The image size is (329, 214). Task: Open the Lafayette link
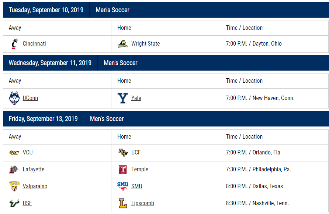tap(34, 170)
